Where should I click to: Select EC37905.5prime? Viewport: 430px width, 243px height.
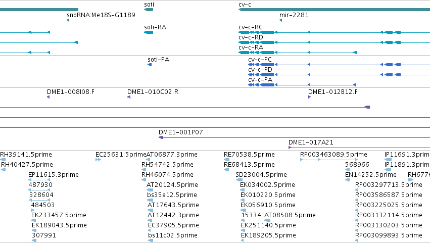(173, 225)
